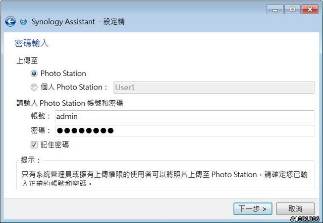Screen dimensions: 323x223
Task: Click the 請輸入 Photo Station 帳號和密碼 text
Action: [x=70, y=103]
